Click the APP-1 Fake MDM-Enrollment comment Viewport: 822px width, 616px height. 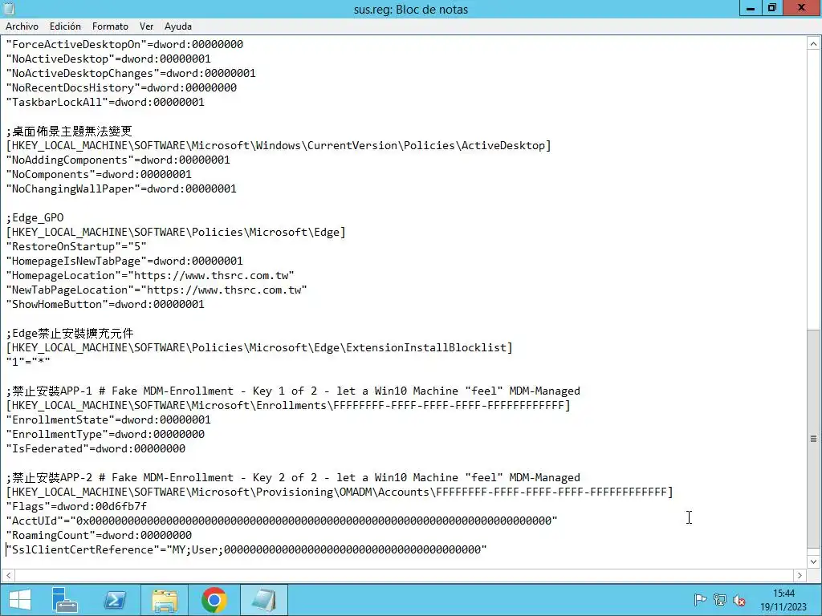click(x=293, y=391)
